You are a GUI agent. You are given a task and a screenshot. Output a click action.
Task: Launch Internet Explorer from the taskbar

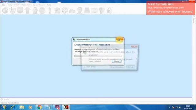[13, 107]
